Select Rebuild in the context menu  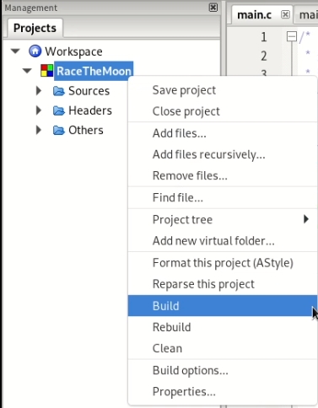point(223,327)
